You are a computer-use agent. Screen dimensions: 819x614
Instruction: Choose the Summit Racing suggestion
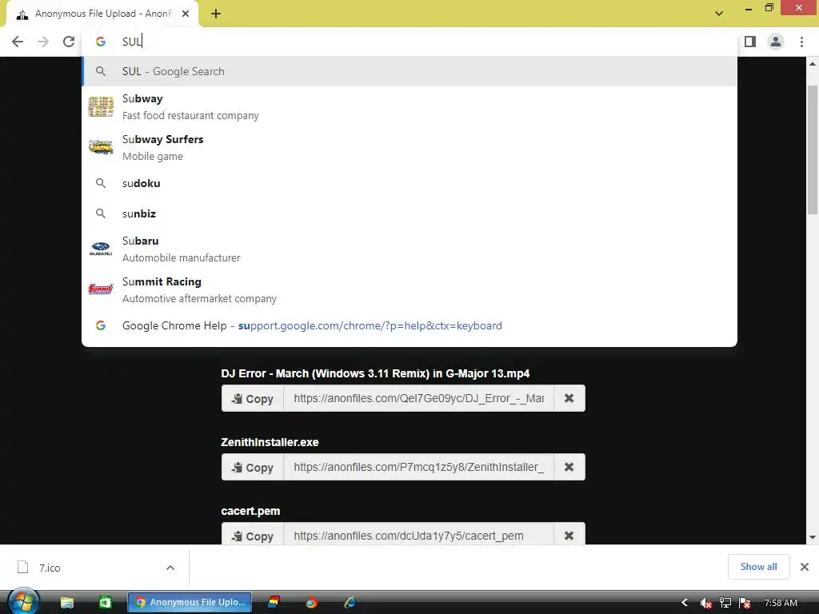[409, 289]
